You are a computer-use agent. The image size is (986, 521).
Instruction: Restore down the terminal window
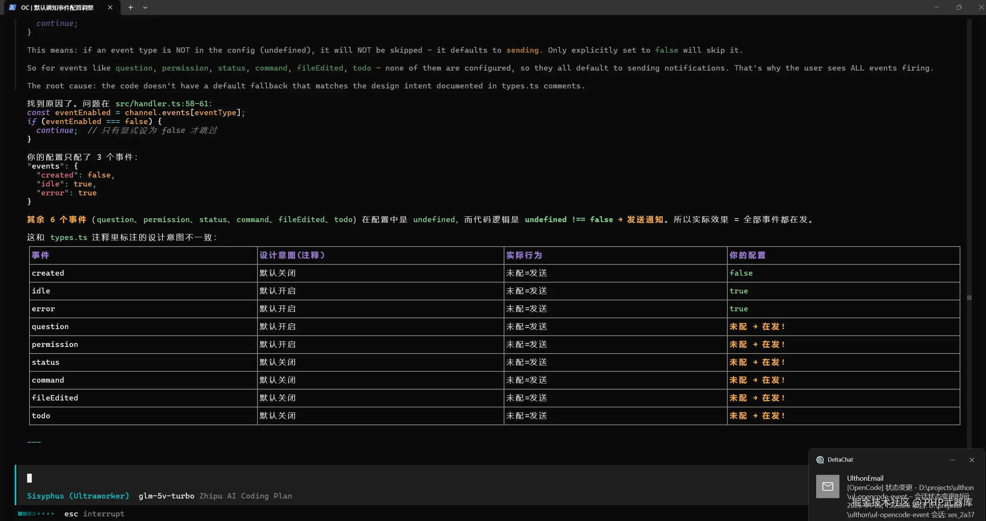[959, 7]
